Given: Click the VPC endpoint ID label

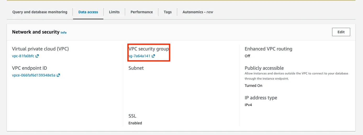Looking at the screenshot, I should [x=30, y=68].
